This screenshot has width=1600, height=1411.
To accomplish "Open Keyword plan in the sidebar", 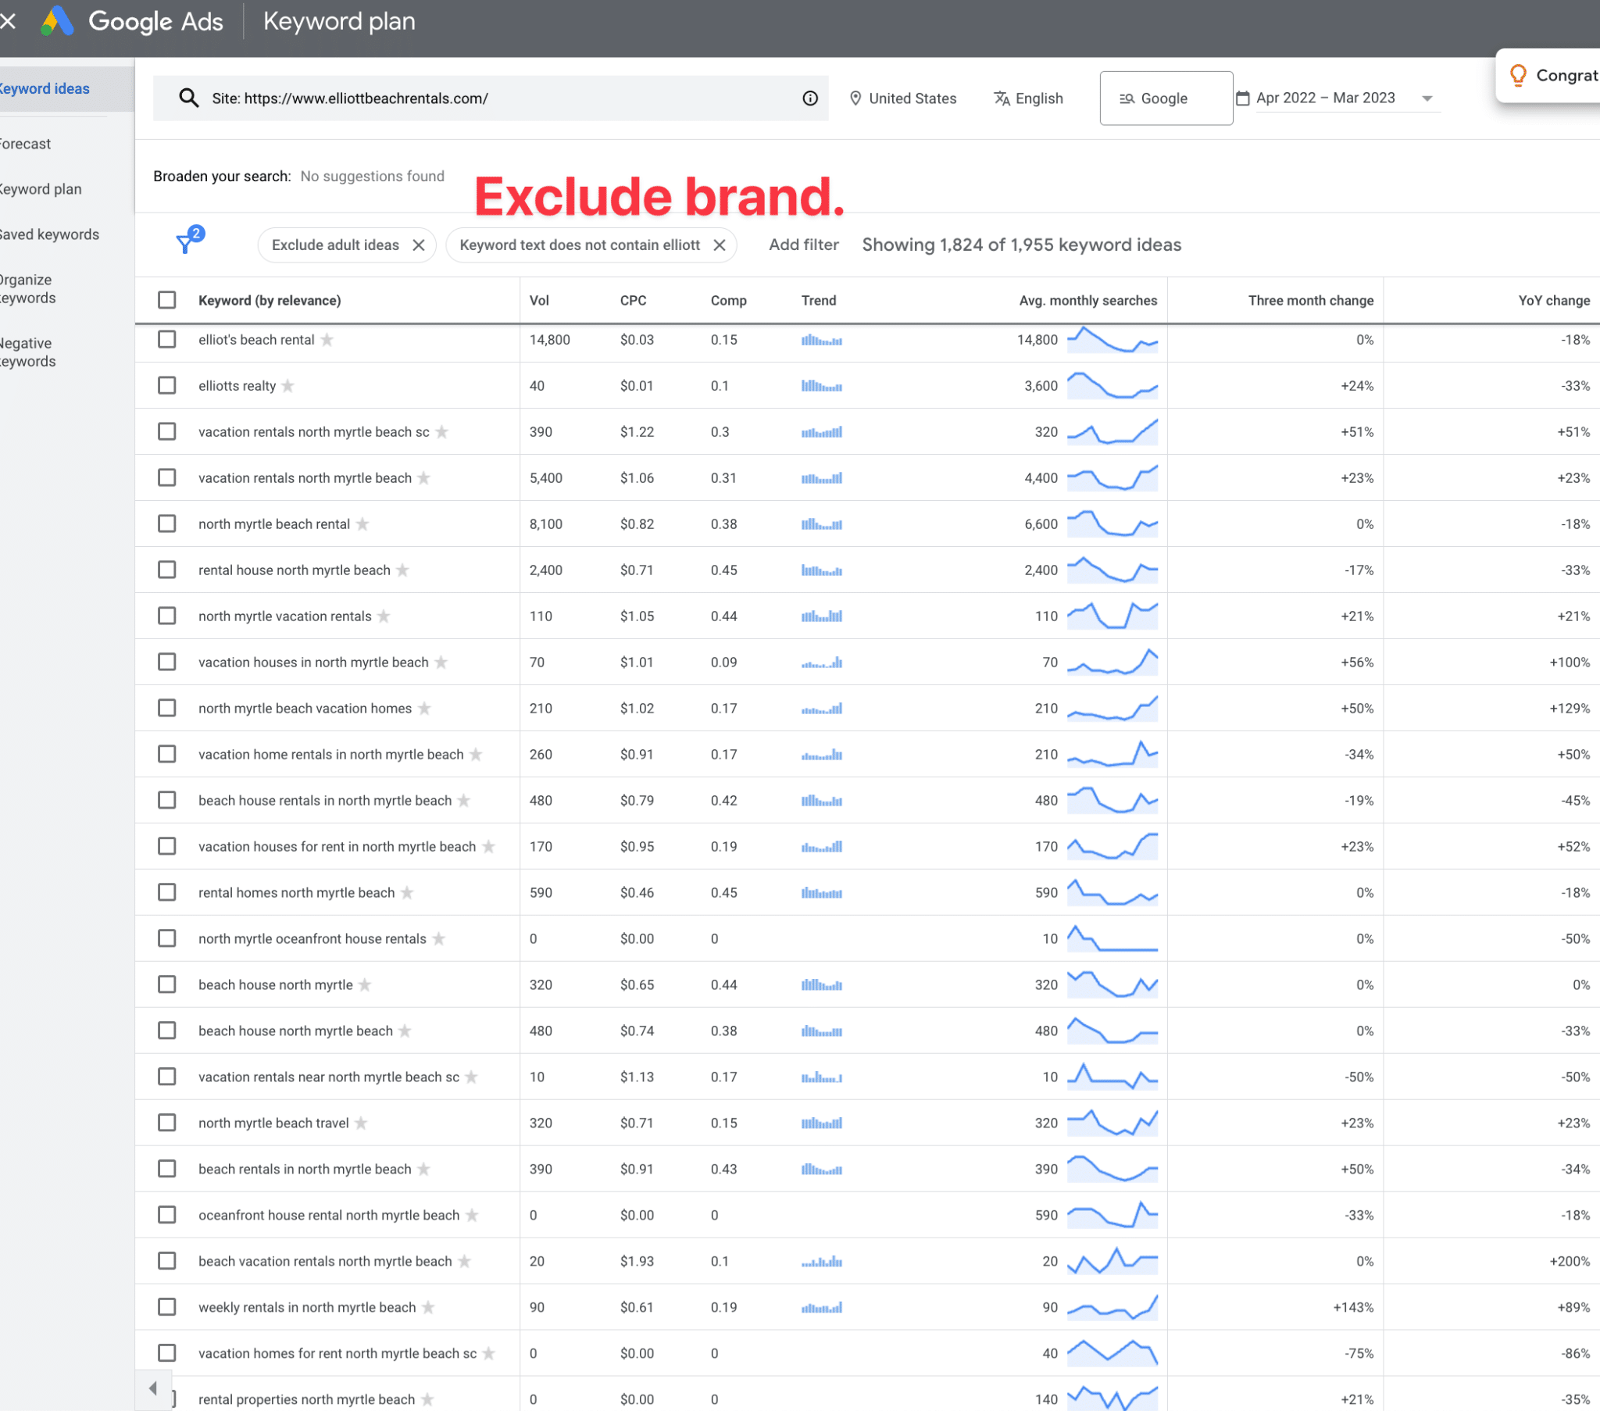I will 41,189.
